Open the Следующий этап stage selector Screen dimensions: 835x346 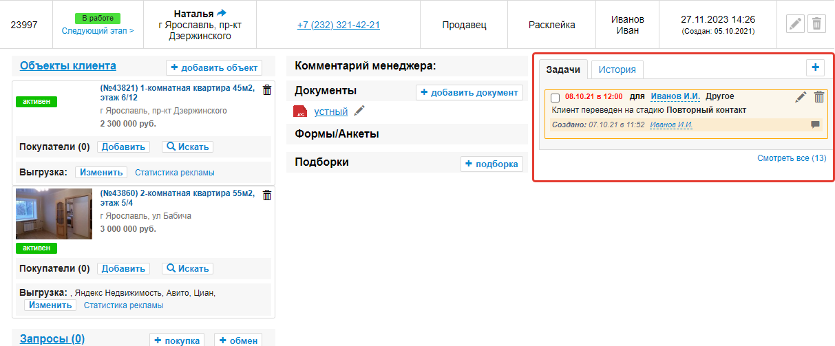pyautogui.click(x=98, y=31)
